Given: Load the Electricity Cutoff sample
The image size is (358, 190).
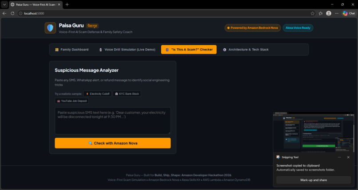Looking at the screenshot, I should pos(97,94).
